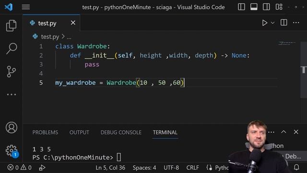Click the debug launch icon in status bar

pos(42,168)
